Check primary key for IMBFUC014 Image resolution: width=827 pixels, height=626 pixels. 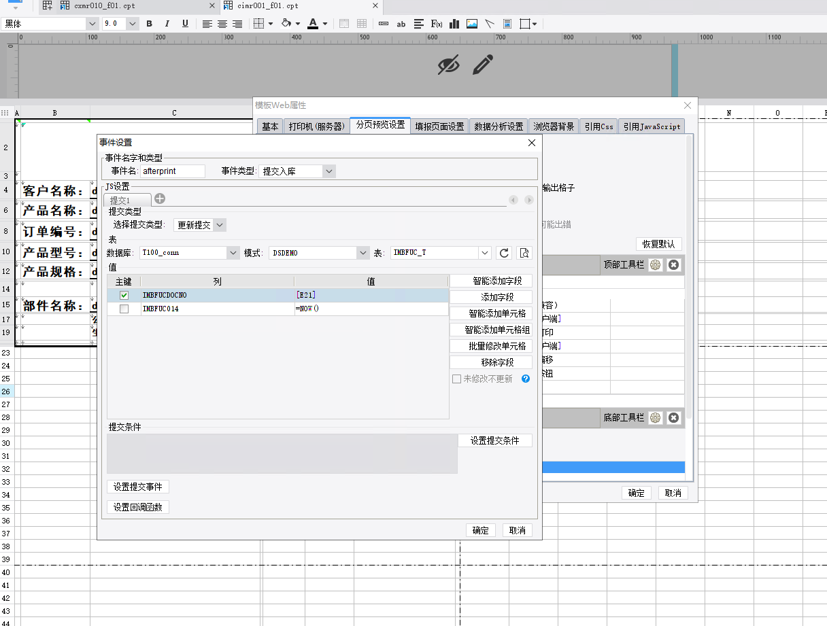124,309
